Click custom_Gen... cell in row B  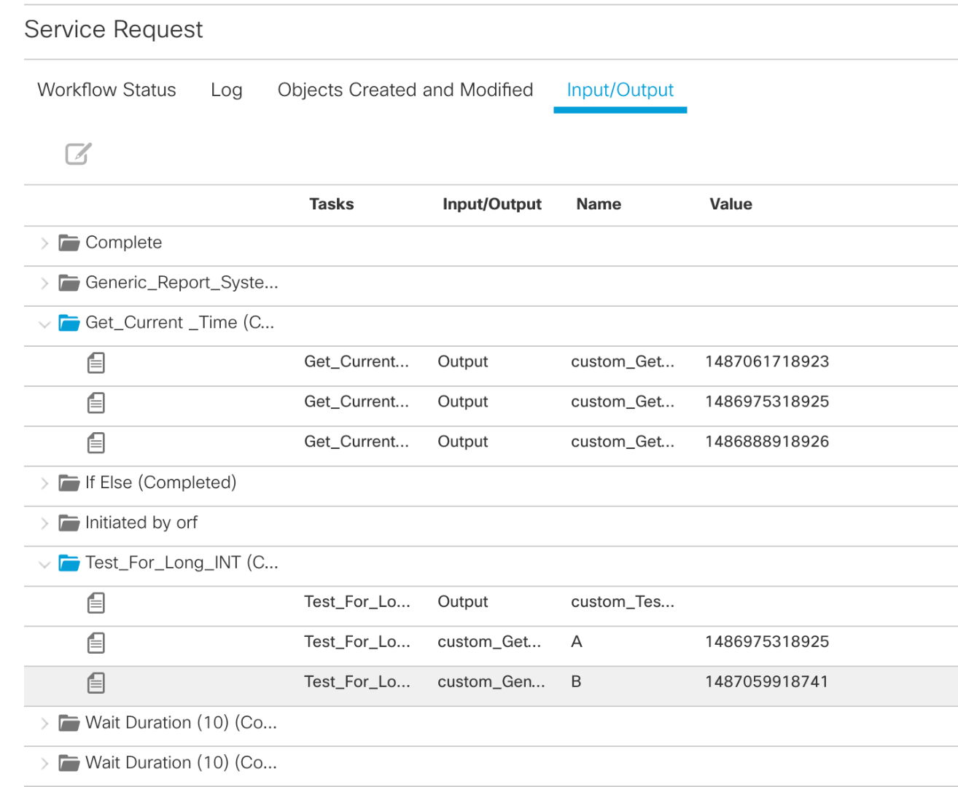click(x=491, y=682)
